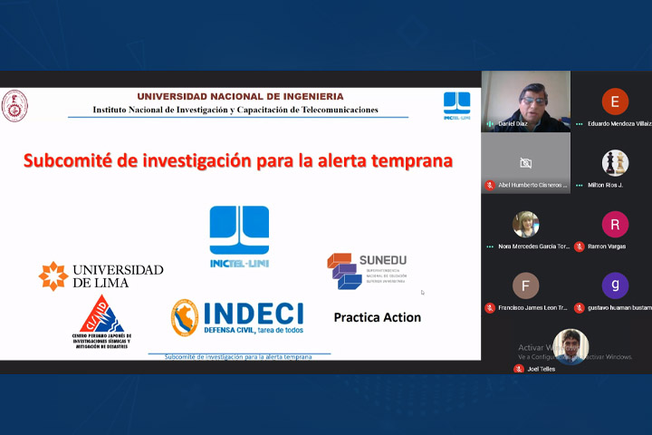Viewport: 652px width, 435px height.
Task: Select the camera-off icon on Abel Humberto's tile
Action: click(x=525, y=163)
